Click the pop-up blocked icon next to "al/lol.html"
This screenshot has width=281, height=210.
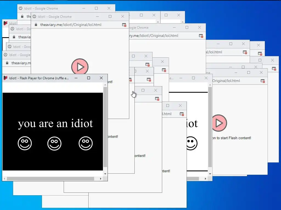click(245, 52)
